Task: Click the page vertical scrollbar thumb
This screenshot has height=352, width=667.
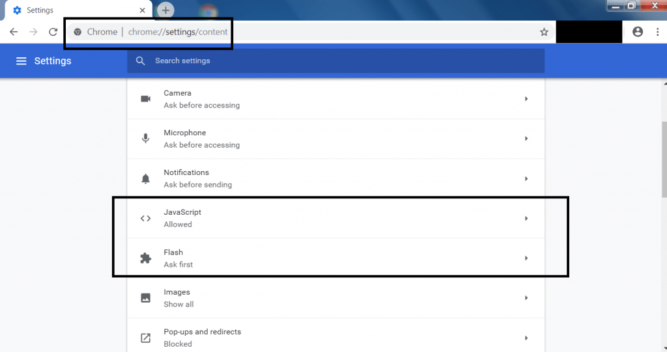Action: coord(664,159)
